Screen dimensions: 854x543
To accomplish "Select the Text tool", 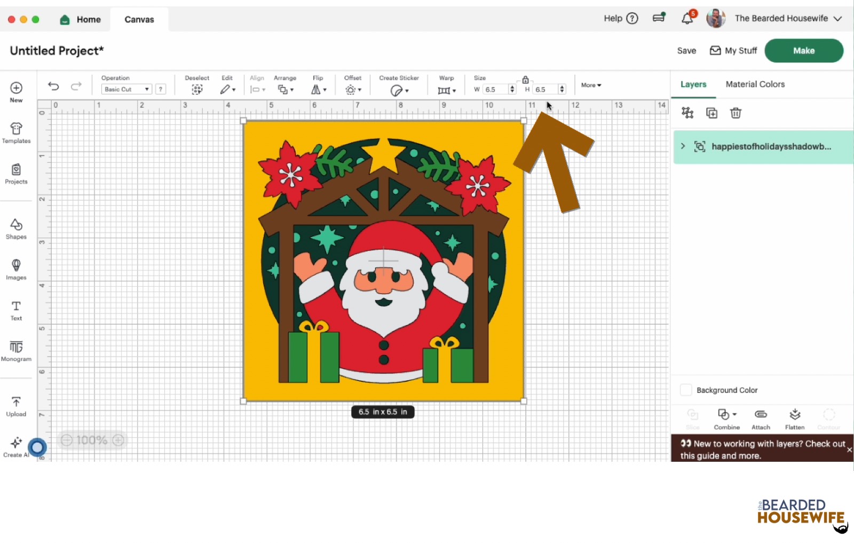I will (15, 310).
